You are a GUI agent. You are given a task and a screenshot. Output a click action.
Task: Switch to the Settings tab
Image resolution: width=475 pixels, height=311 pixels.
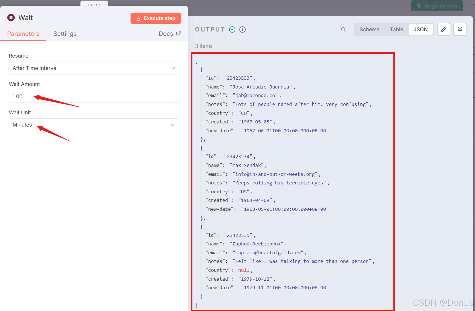coord(65,34)
